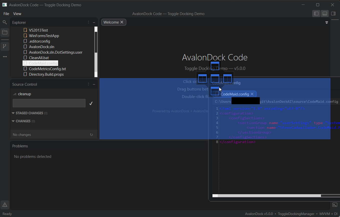Select the dock-to-bottom indicator
Screen dimensions: 340x217
pos(215,91)
